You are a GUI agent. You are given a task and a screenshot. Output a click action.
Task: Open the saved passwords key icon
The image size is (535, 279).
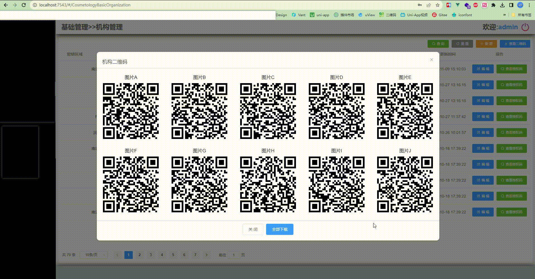[x=420, y=5]
